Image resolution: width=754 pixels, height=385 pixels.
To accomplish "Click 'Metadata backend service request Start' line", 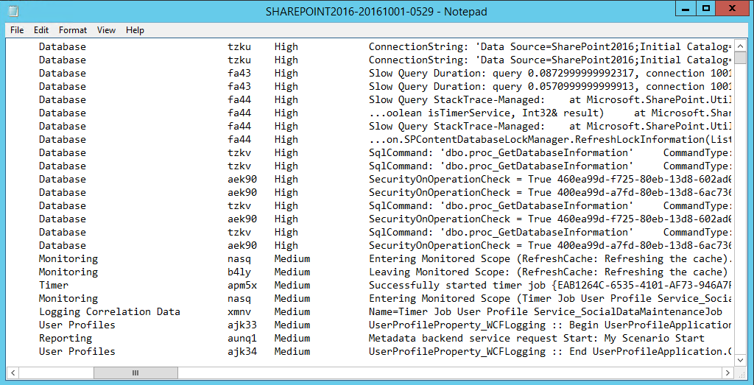I will (537, 338).
